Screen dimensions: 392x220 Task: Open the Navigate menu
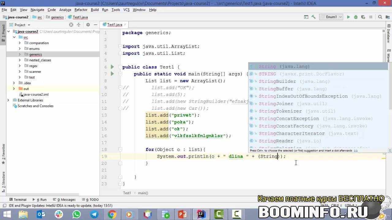coord(37,10)
